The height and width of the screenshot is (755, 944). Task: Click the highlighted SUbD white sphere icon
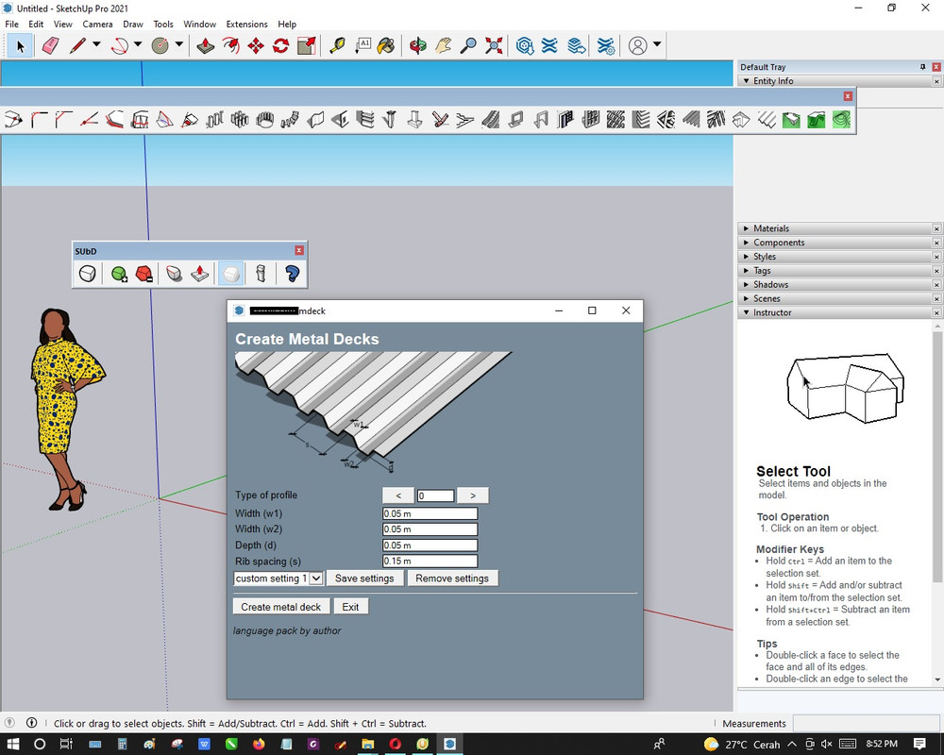tap(230, 274)
